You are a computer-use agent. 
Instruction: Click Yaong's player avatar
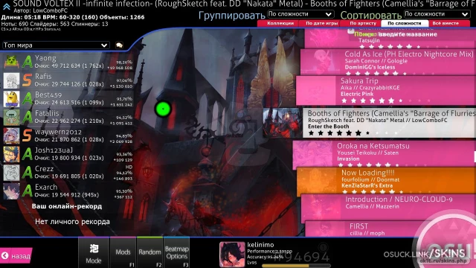[x=12, y=62]
